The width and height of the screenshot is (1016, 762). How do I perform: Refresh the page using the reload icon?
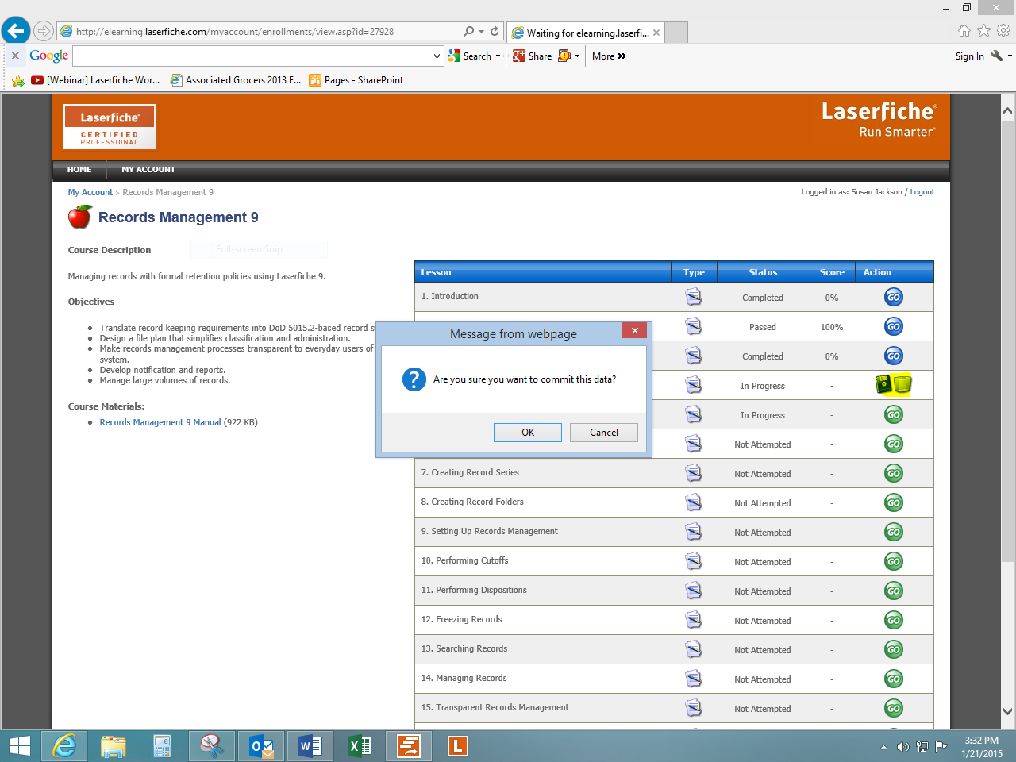pos(495,31)
